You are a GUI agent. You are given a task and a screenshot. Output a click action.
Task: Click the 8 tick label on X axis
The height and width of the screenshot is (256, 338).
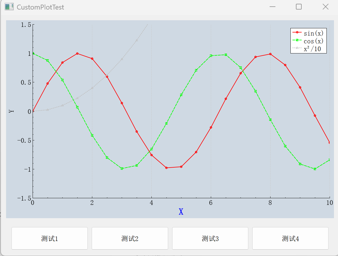[270, 203]
